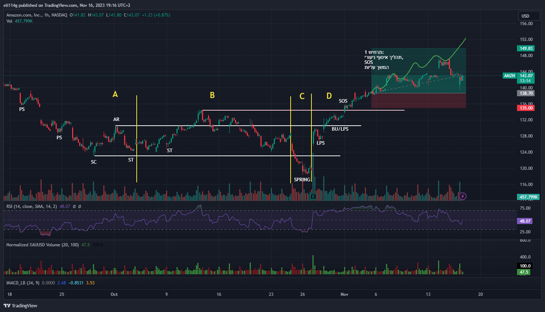Click the 152.00 price scale label
The image size is (545, 312).
point(526,39)
